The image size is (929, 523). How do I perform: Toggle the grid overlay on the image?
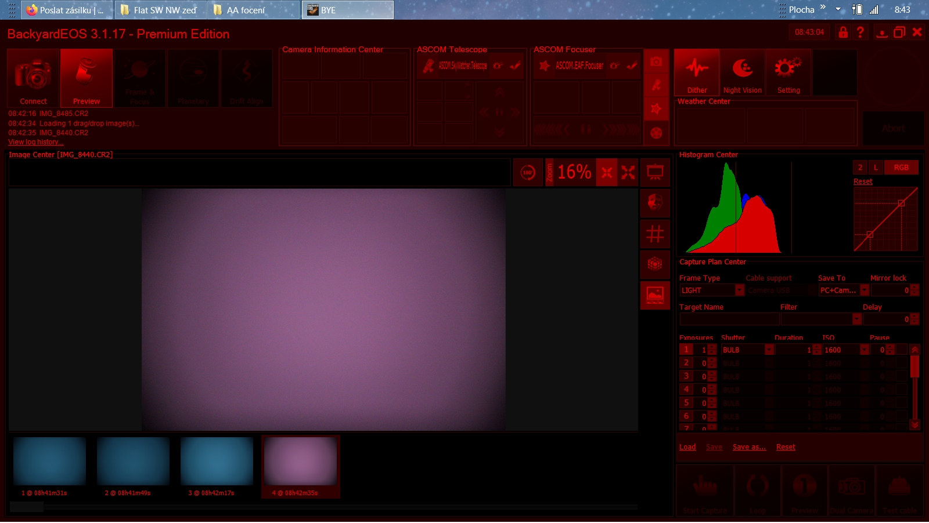pyautogui.click(x=655, y=234)
